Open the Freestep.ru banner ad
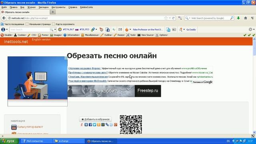The image size is (256, 144). (x=114, y=91)
